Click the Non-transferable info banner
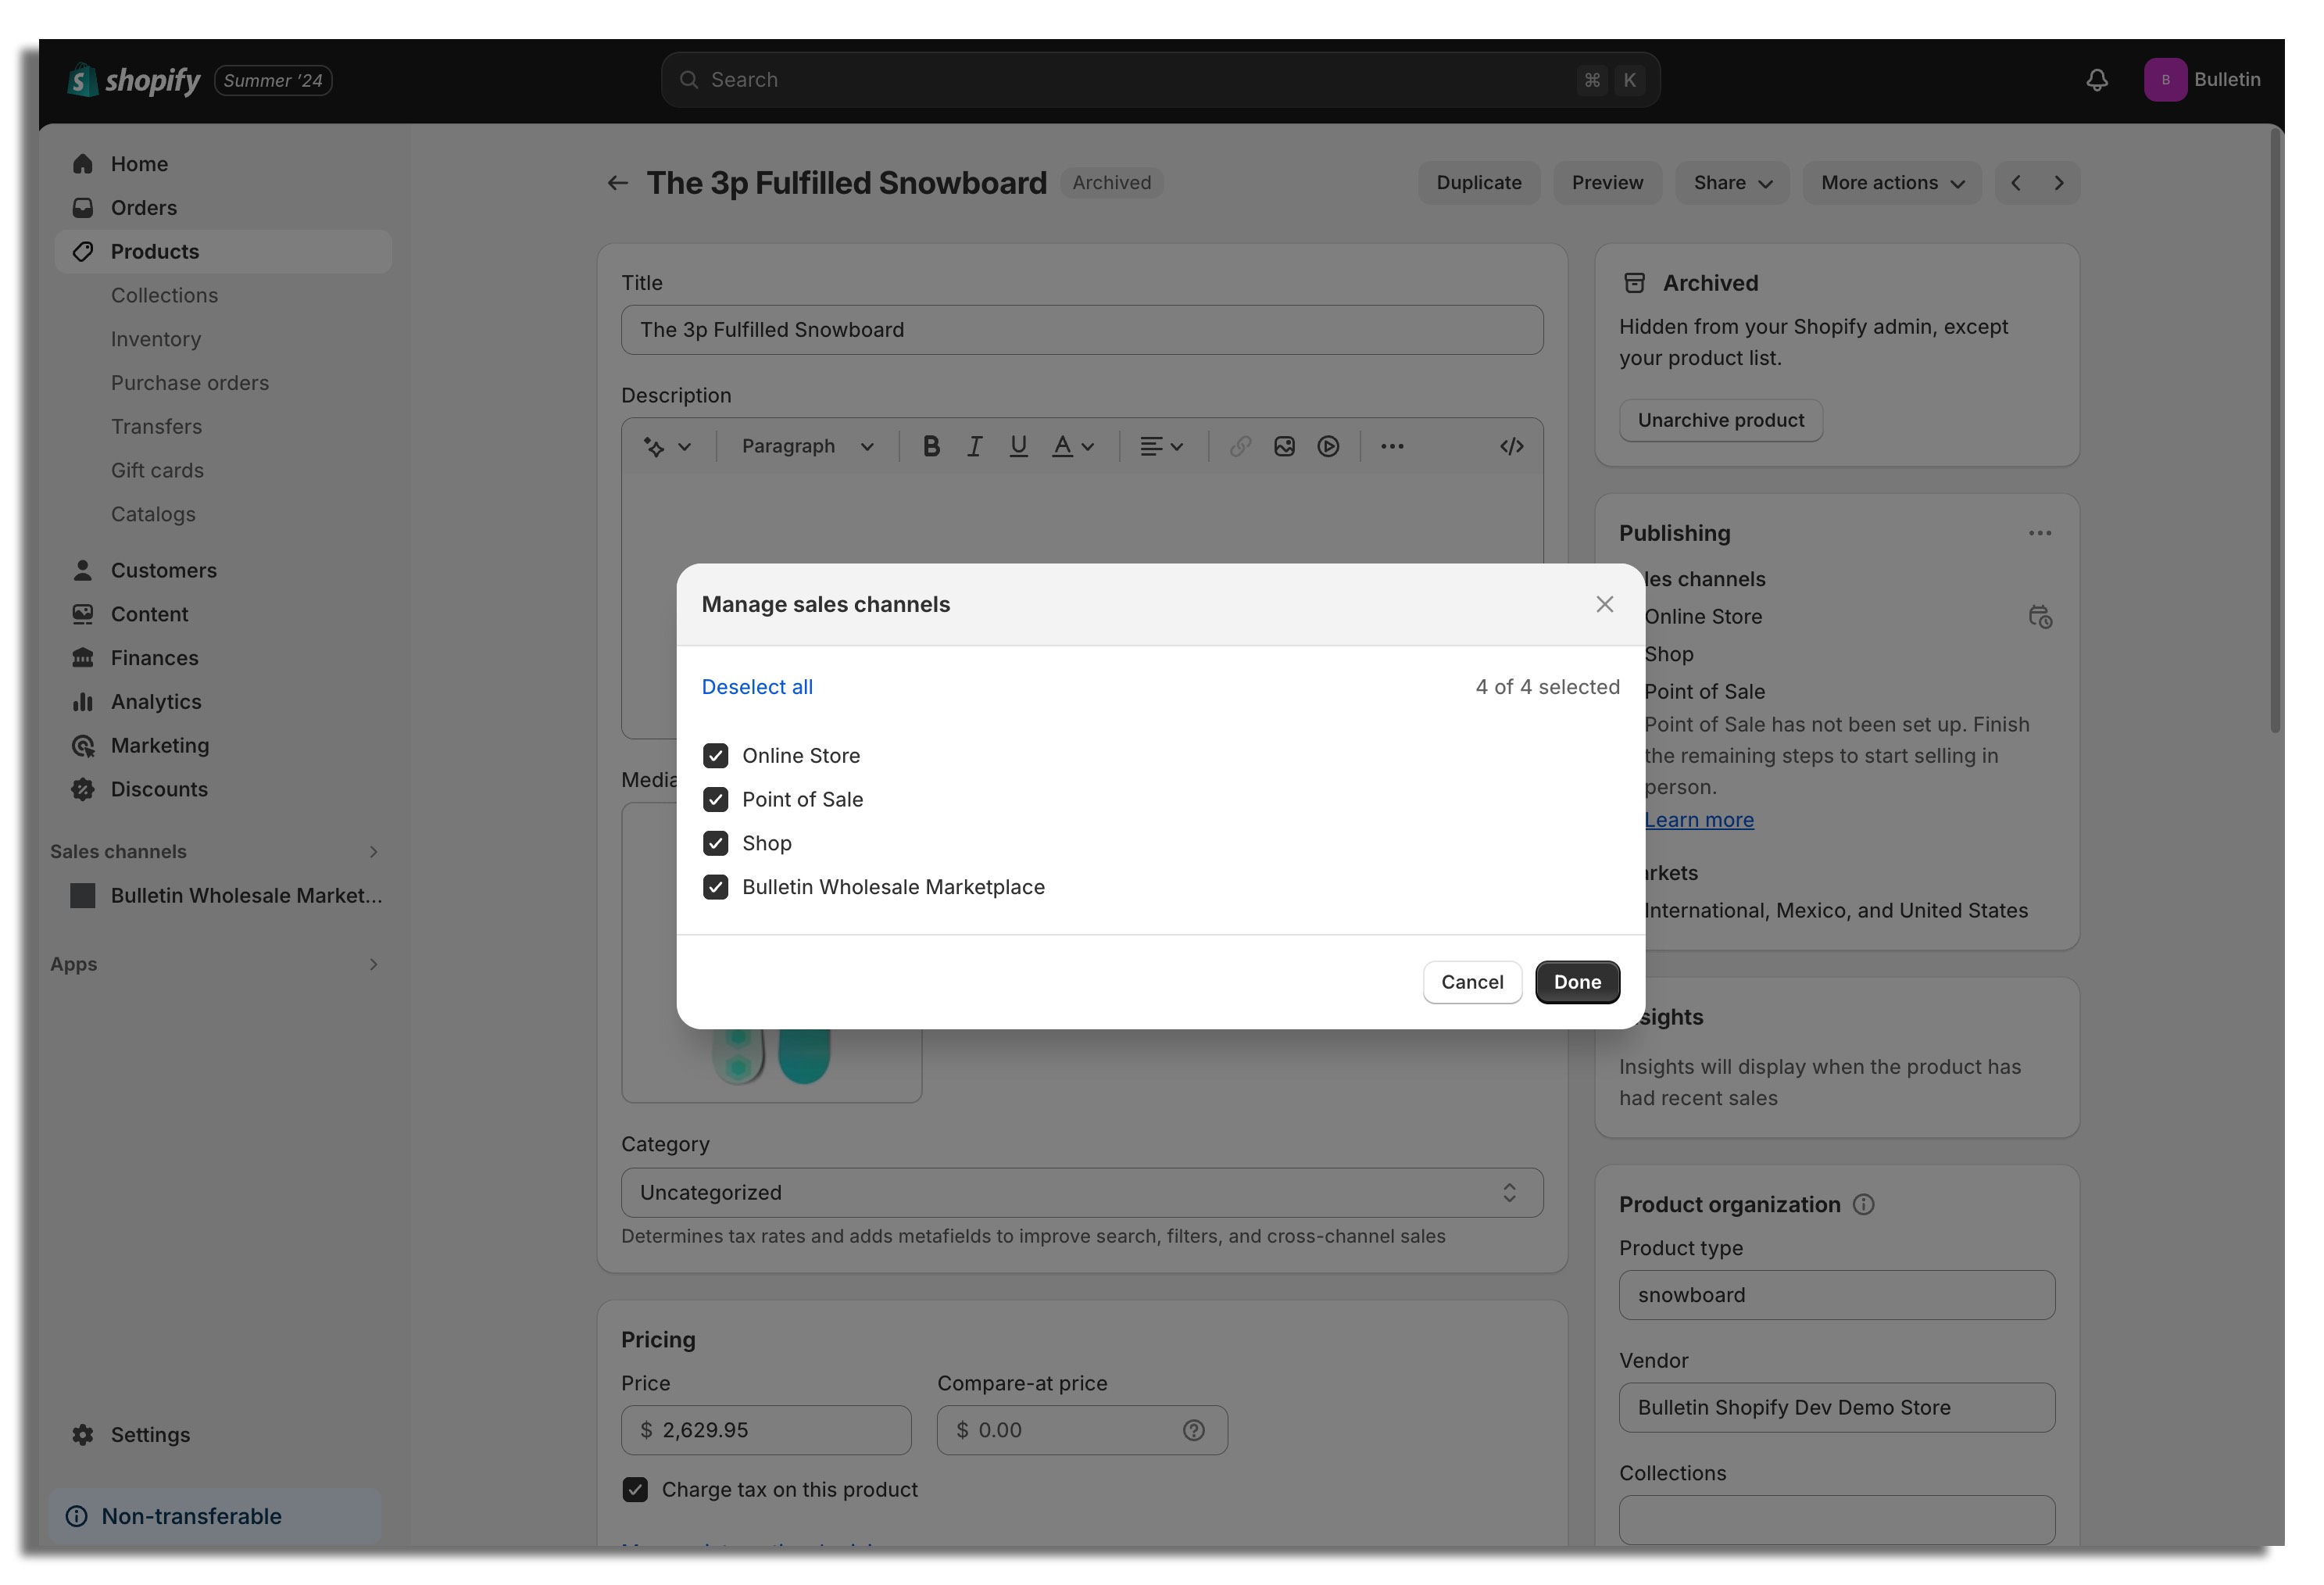This screenshot has height=1585, width=2324. pyautogui.click(x=215, y=1517)
